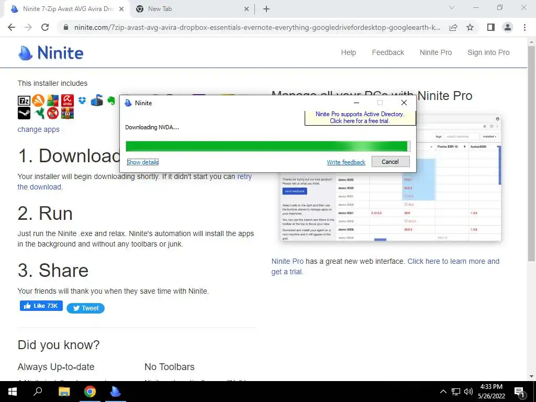Click the Ninite Pro web interface screenshot
Screen dimensions: 536x402
[390, 178]
